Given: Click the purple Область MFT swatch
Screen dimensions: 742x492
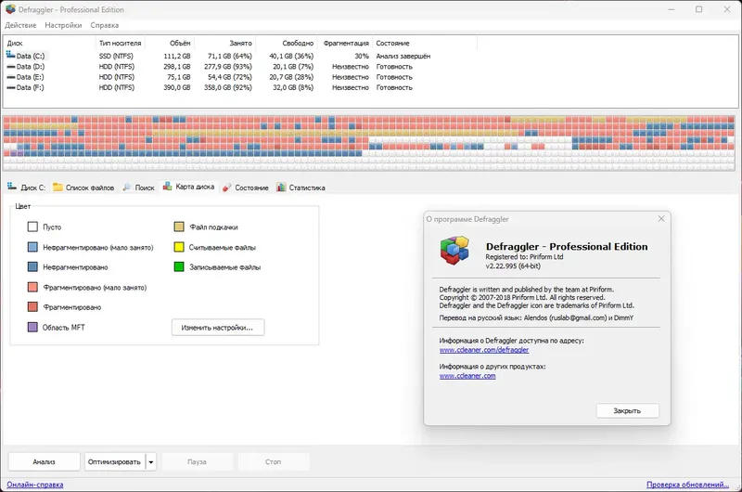Looking at the screenshot, I should pyautogui.click(x=32, y=327).
